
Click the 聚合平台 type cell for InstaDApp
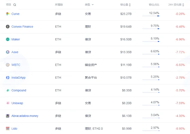point(91,78)
